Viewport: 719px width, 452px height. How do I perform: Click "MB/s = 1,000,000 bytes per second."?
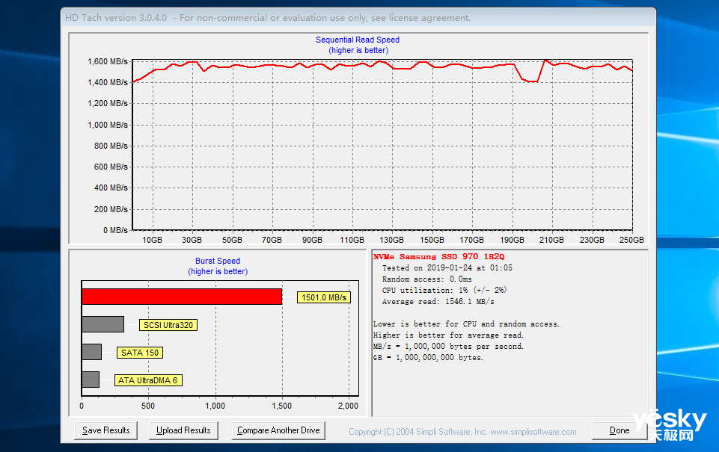tap(448, 347)
